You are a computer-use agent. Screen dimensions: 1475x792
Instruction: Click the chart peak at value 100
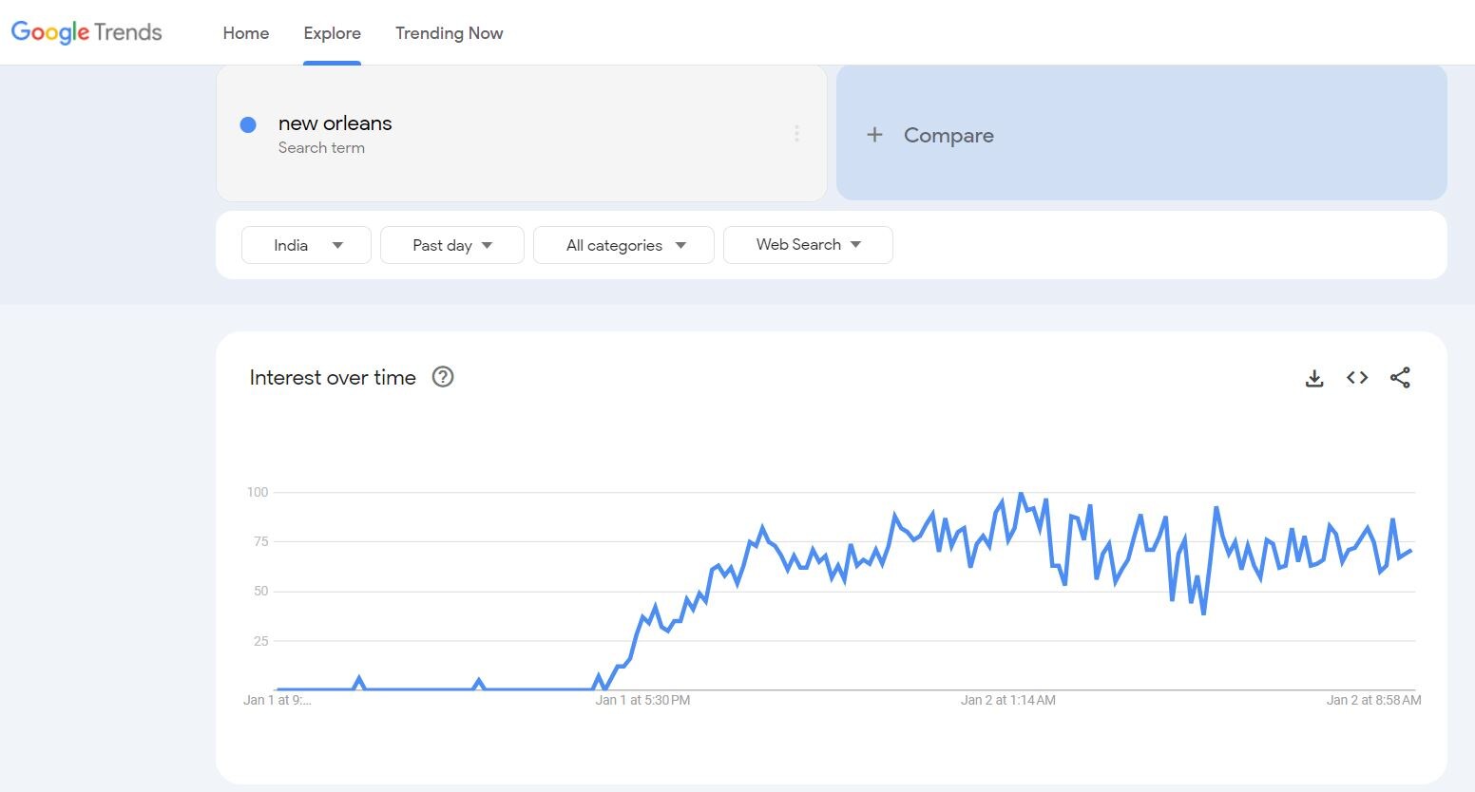(x=1021, y=493)
